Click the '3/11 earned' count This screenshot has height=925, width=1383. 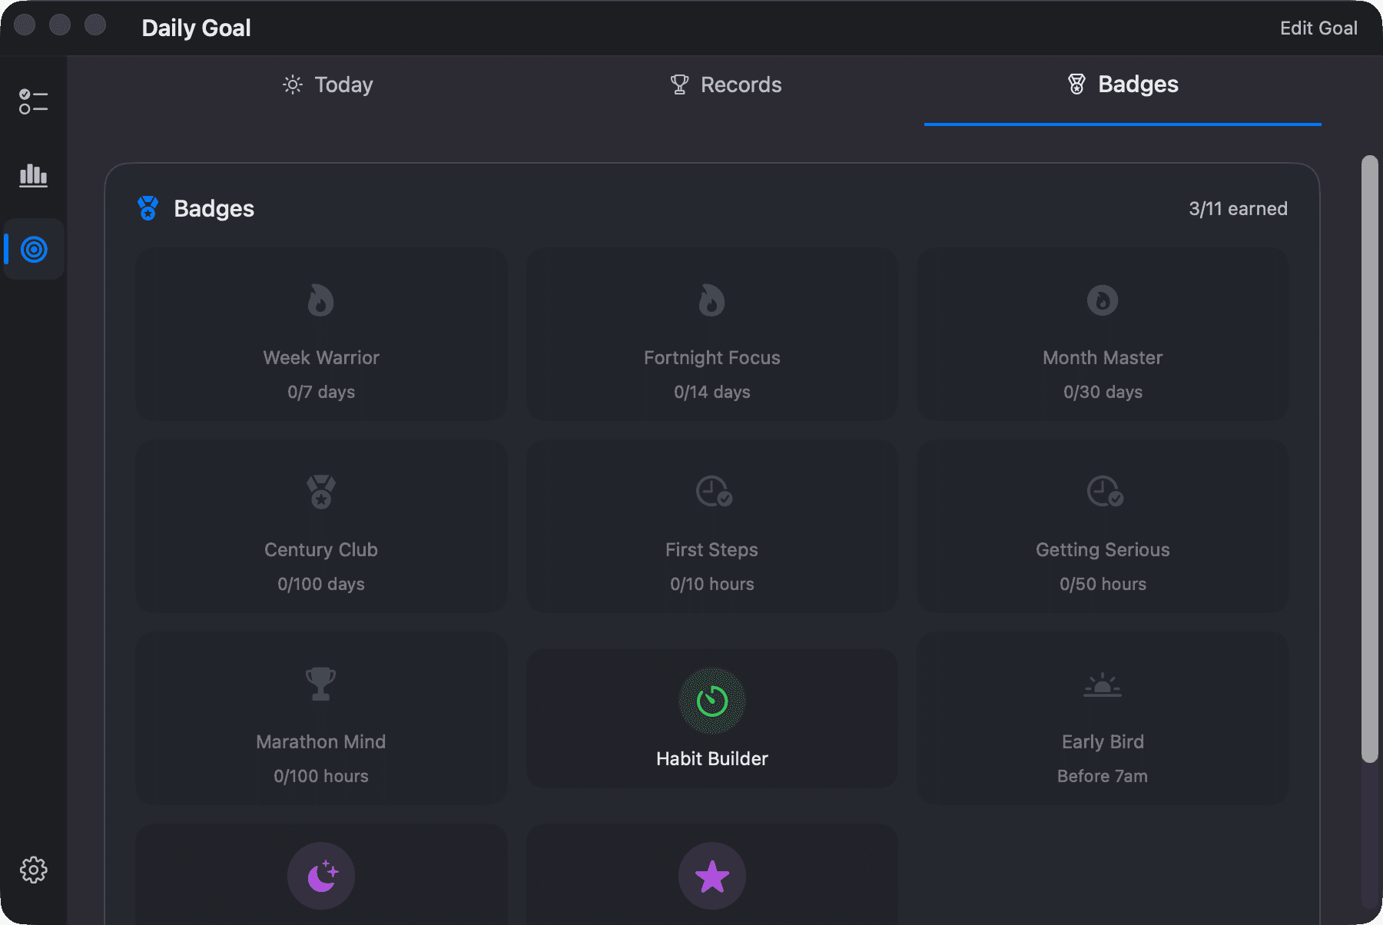1238,209
